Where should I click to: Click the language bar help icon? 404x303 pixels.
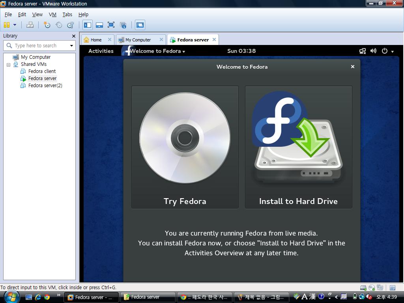[x=321, y=296]
